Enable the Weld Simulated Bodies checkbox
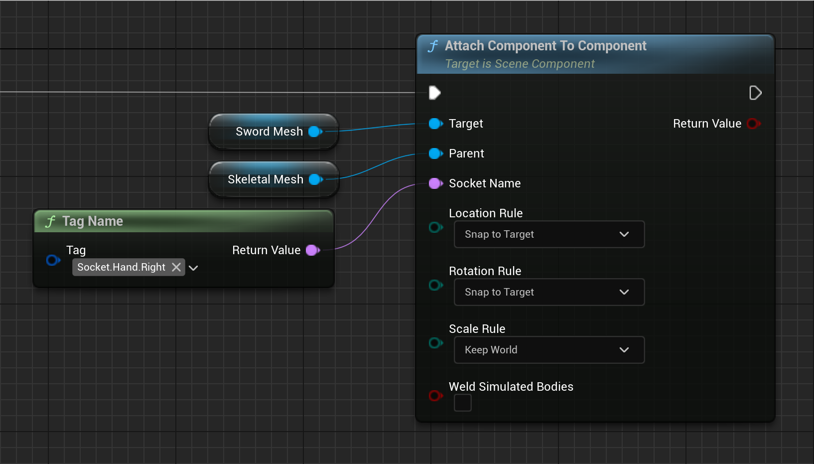 (462, 403)
